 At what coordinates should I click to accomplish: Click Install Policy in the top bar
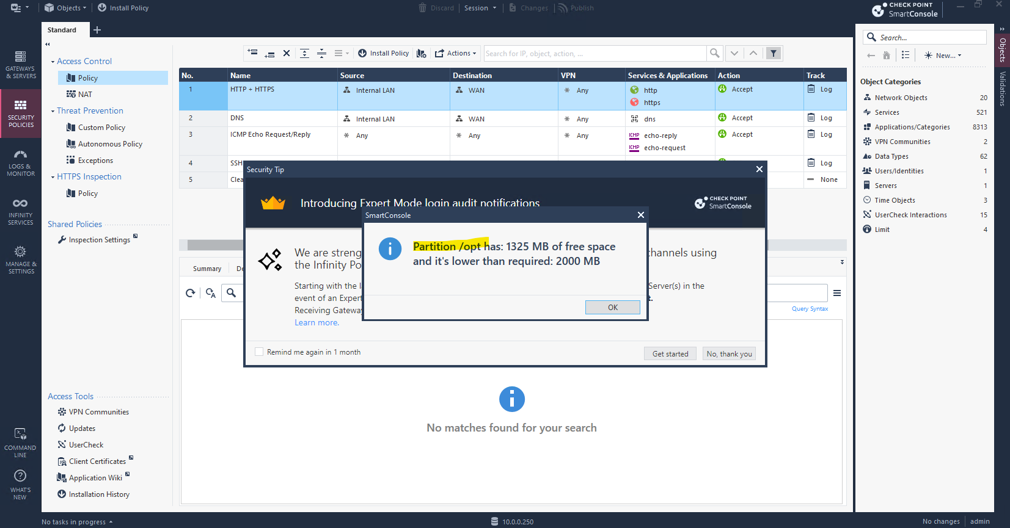(123, 8)
